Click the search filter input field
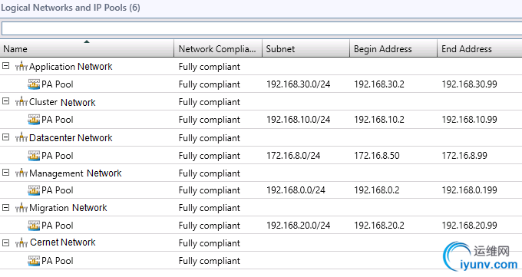Viewport: 522px width, 277px height. [262, 28]
